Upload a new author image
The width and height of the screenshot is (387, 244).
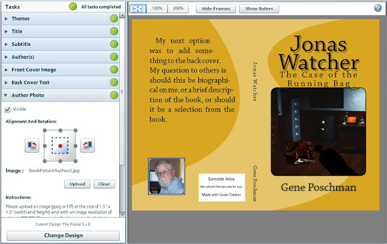click(x=77, y=184)
